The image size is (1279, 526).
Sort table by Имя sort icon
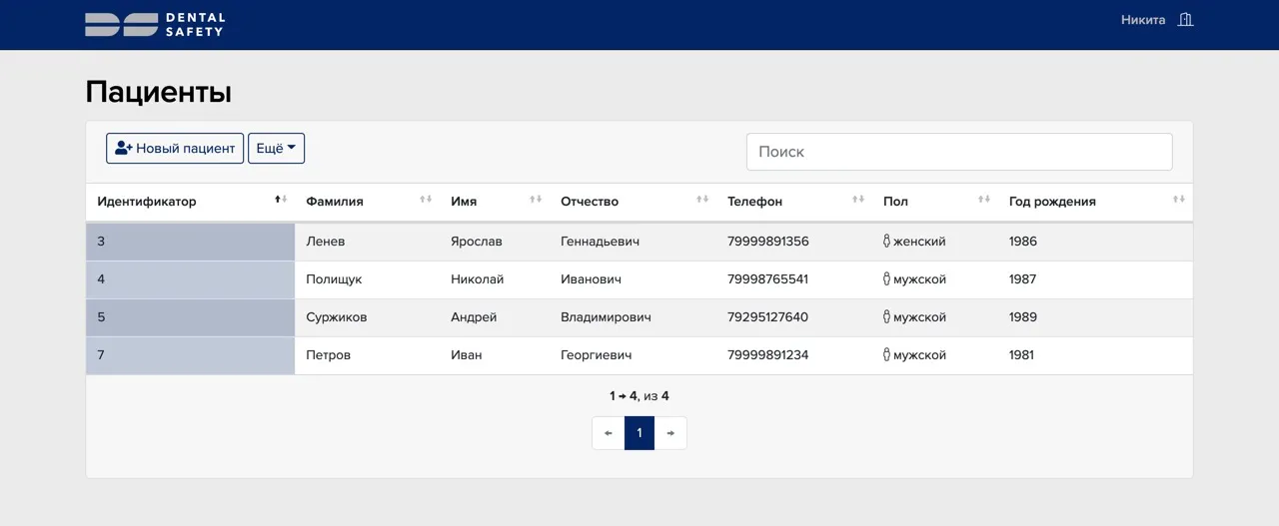(x=536, y=201)
